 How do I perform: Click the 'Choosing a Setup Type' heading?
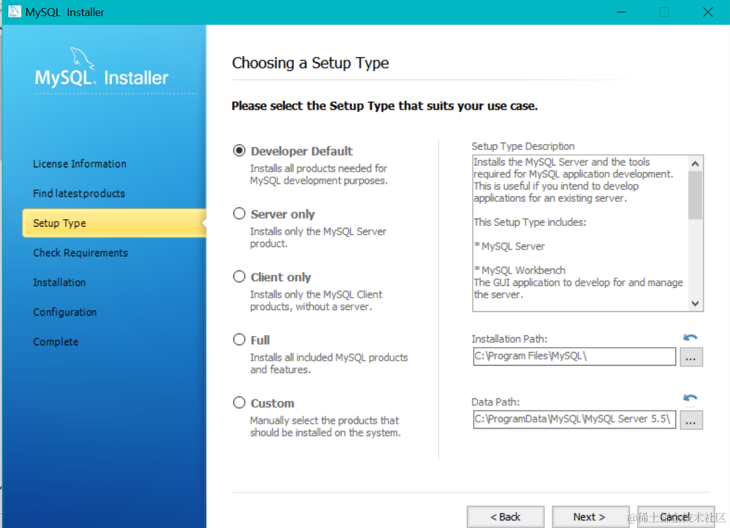pos(311,63)
